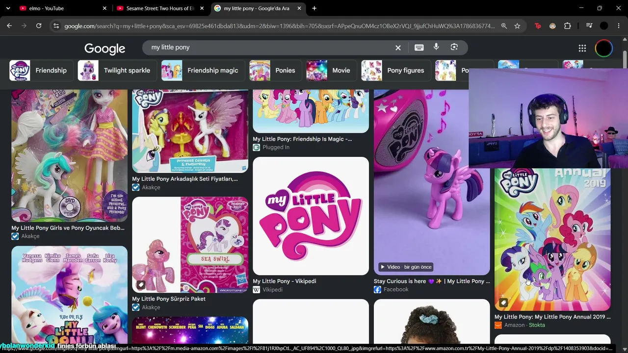Open Princess Celestia and Fluttershy set image
The image size is (628, 353).
[190, 131]
